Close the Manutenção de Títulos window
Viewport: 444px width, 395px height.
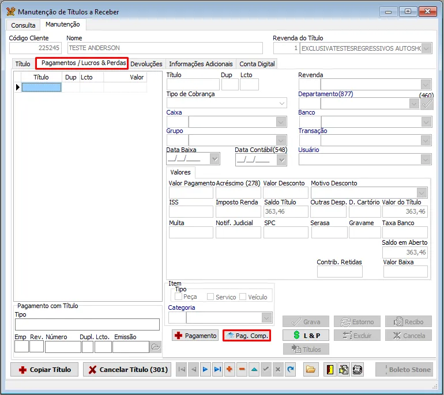coord(428,12)
